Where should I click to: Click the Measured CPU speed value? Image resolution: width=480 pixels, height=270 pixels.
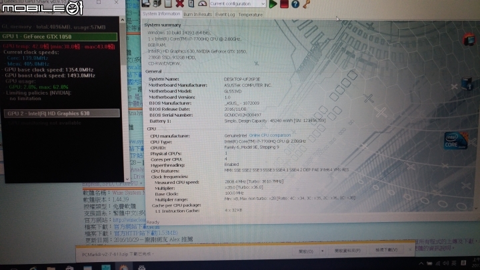254,181
